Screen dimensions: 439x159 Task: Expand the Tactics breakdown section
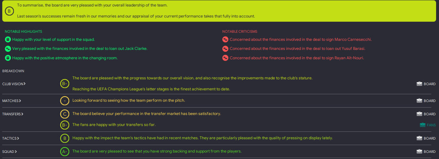pyautogui.click(x=11, y=138)
